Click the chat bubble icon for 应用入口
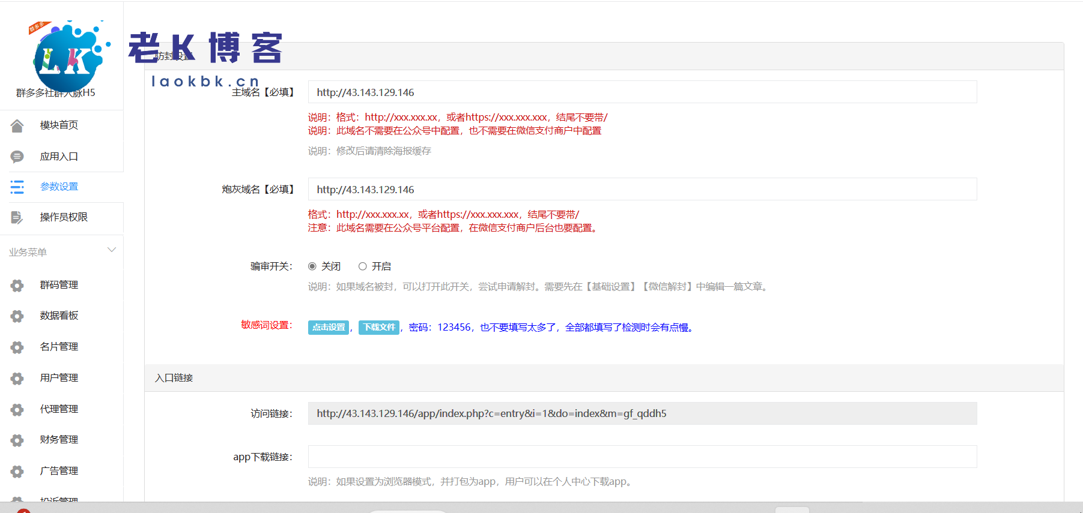The height and width of the screenshot is (513, 1083). (17, 157)
